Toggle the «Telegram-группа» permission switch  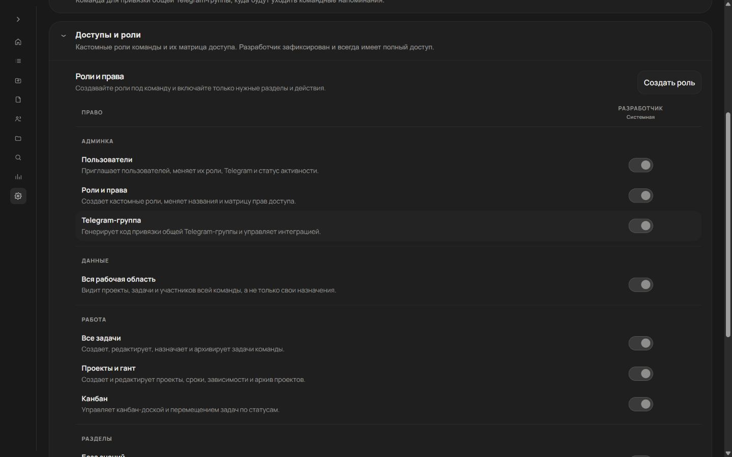point(640,226)
